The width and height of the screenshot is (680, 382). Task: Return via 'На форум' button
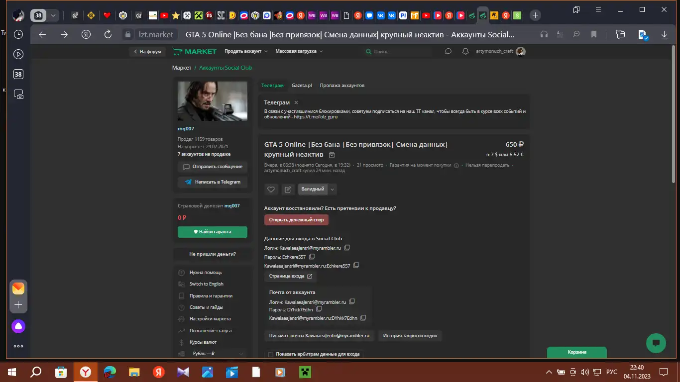coord(147,52)
